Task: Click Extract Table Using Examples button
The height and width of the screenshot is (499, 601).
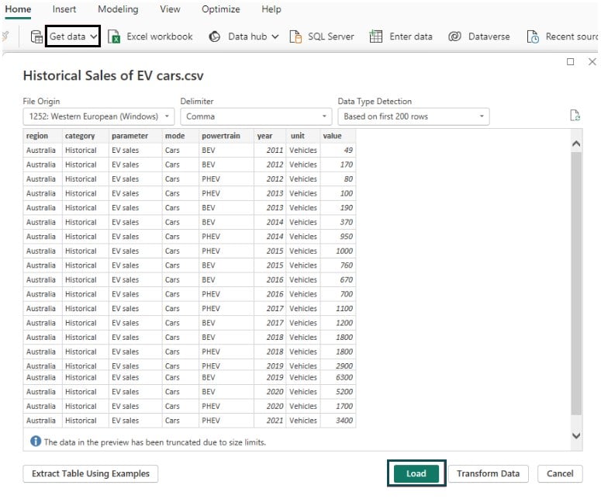Action: pyautogui.click(x=91, y=473)
